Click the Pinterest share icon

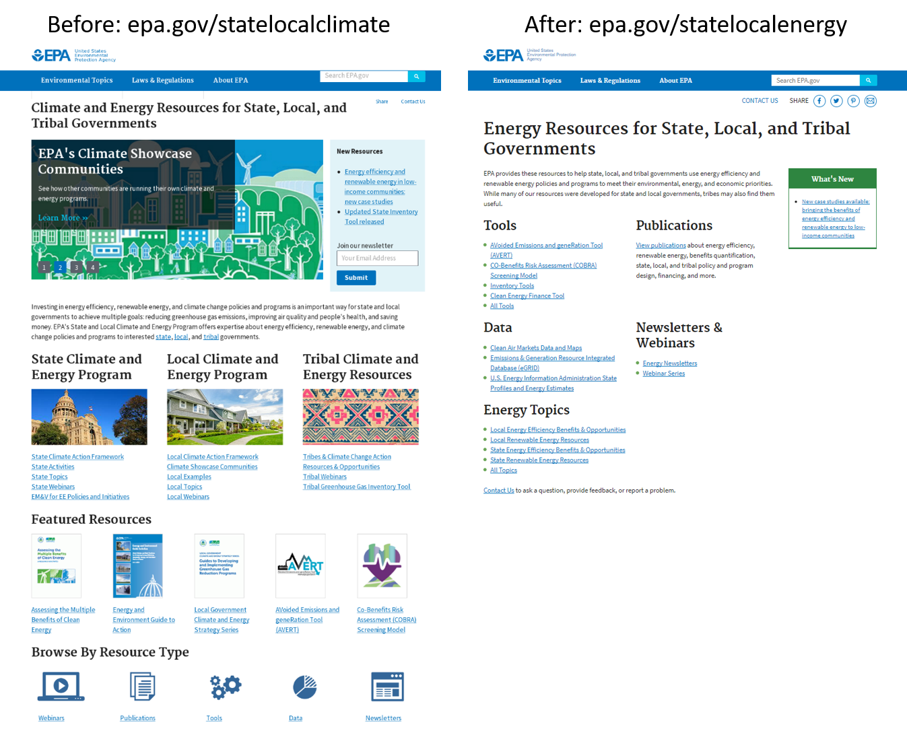pos(853,101)
